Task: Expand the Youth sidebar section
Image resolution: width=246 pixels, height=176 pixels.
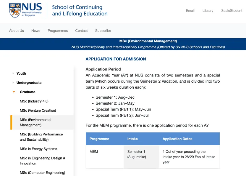Action: click(21, 73)
